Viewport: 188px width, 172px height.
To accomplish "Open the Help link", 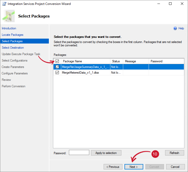I will pos(181,28).
